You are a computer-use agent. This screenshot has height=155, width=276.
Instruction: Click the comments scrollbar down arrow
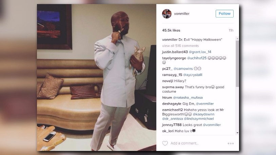[x=237, y=133]
